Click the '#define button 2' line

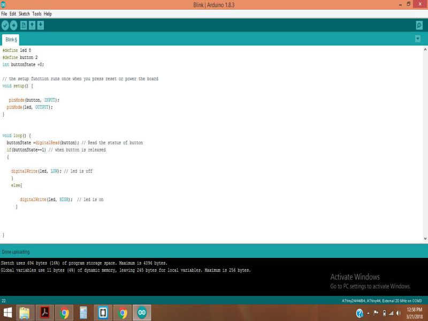click(x=20, y=57)
